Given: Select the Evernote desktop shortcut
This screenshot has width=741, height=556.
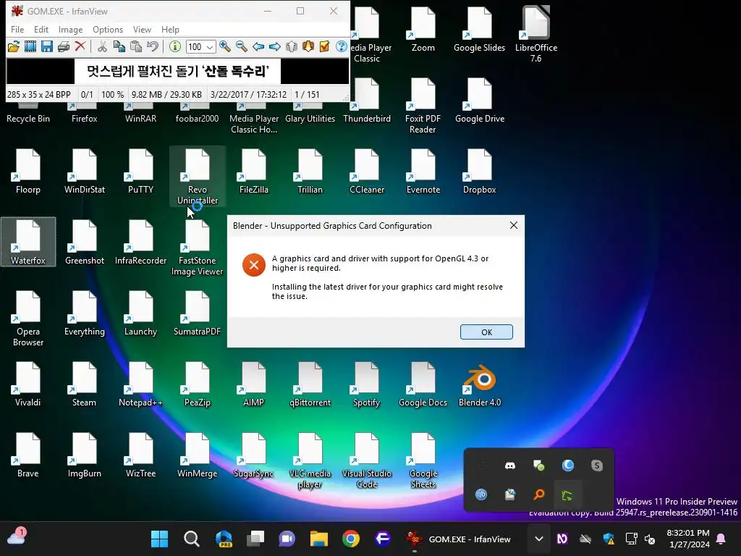Looking at the screenshot, I should click(x=423, y=172).
